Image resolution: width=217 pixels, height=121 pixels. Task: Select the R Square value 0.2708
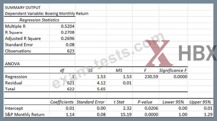pos(68,32)
